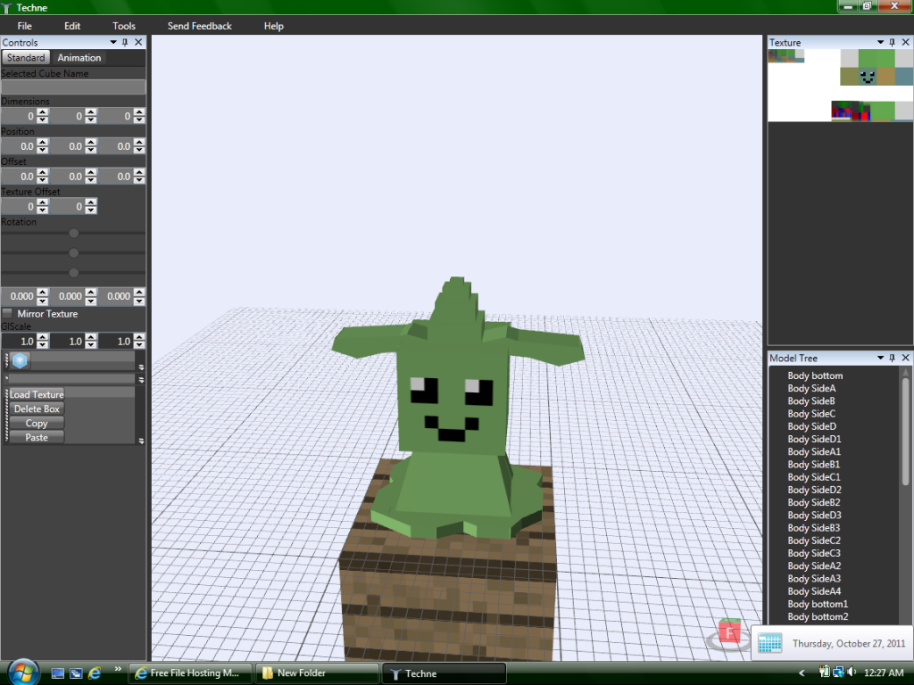Click the Selected Cube Name field
Image resolution: width=914 pixels, height=685 pixels.
pos(73,87)
